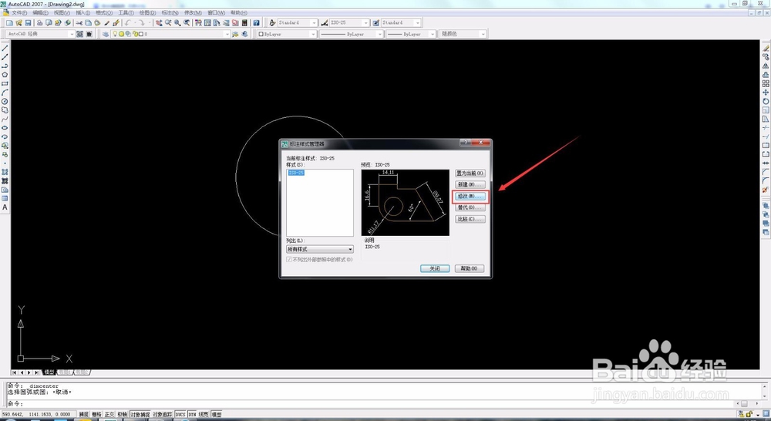Toggle 栅格 grid display in status bar

tap(97, 415)
